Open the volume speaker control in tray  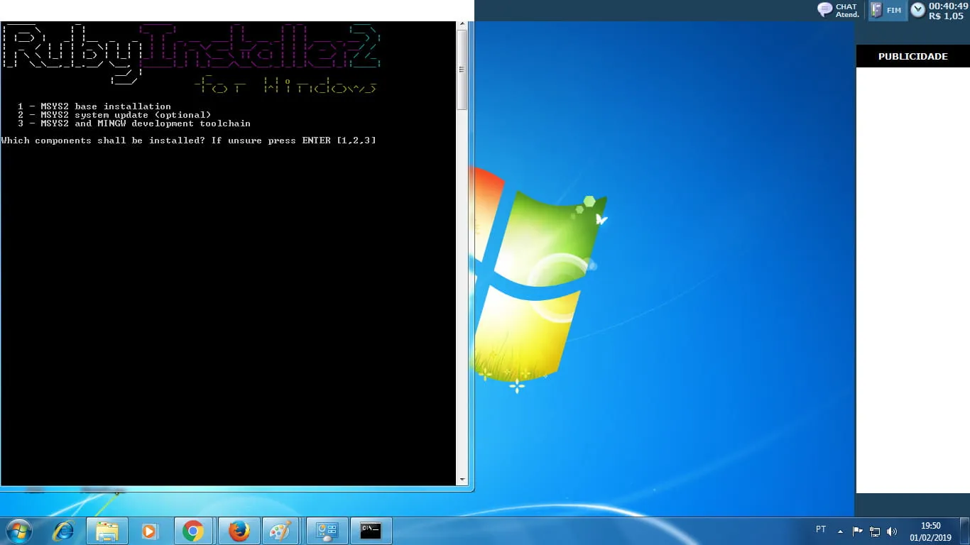pos(892,531)
